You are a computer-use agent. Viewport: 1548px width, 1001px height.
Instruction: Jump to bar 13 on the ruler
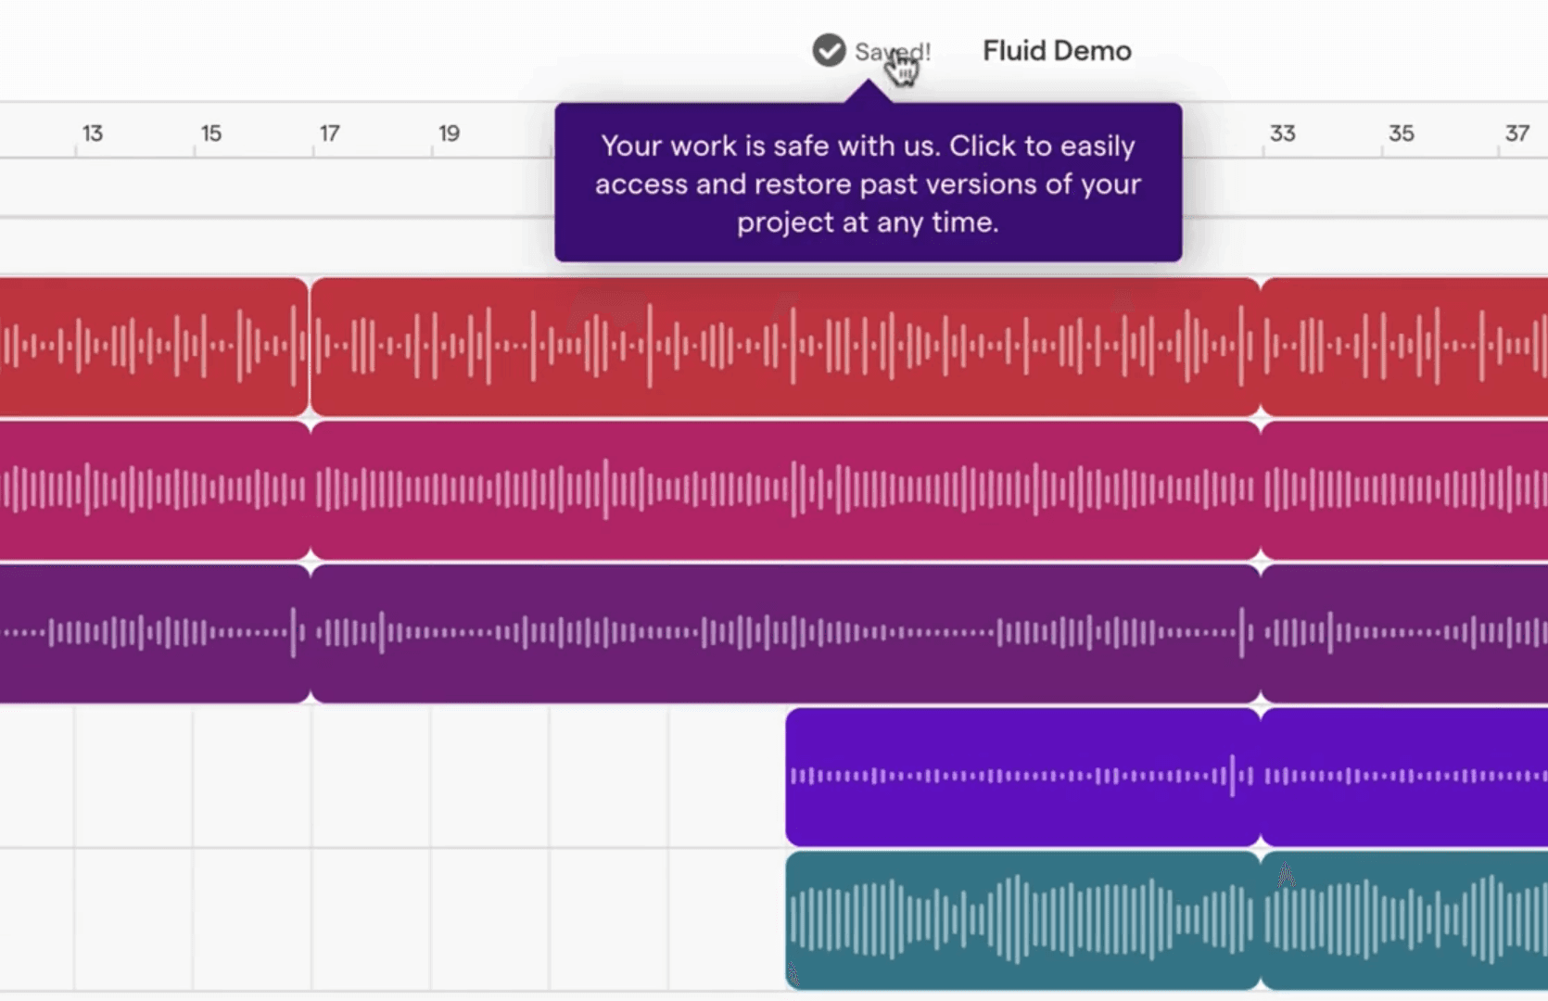[92, 133]
